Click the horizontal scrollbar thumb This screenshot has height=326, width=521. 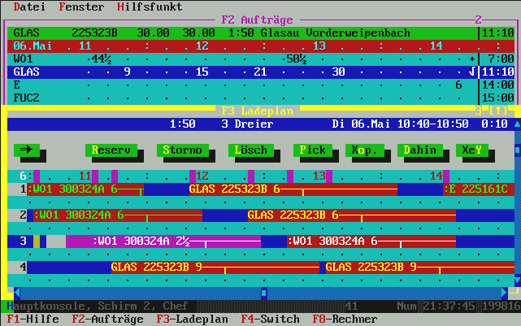263,293
